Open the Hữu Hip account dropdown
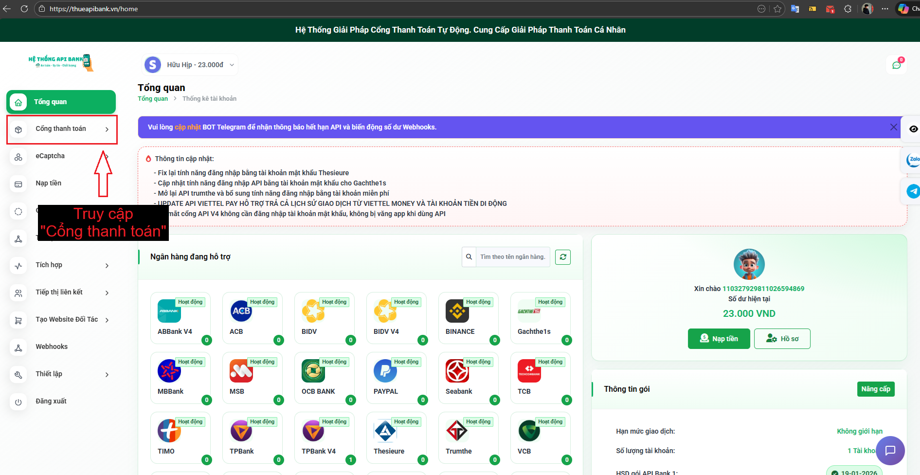 [x=190, y=65]
